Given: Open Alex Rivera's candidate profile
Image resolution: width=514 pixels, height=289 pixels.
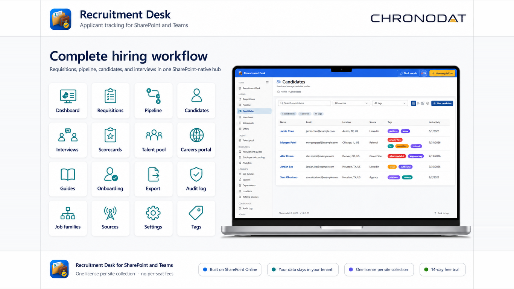Looking at the screenshot, I should [287, 156].
